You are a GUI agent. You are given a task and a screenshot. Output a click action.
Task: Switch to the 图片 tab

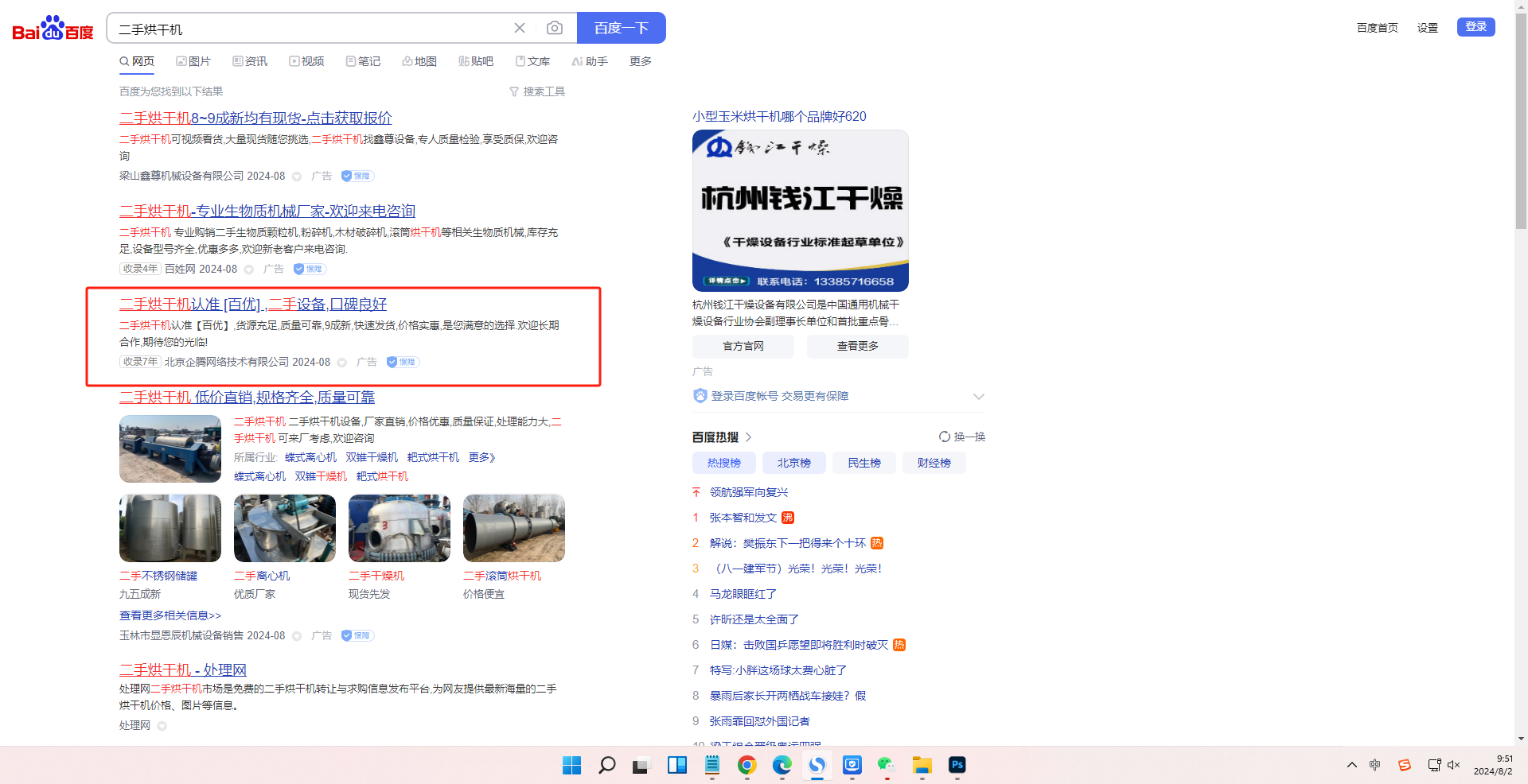(x=193, y=61)
